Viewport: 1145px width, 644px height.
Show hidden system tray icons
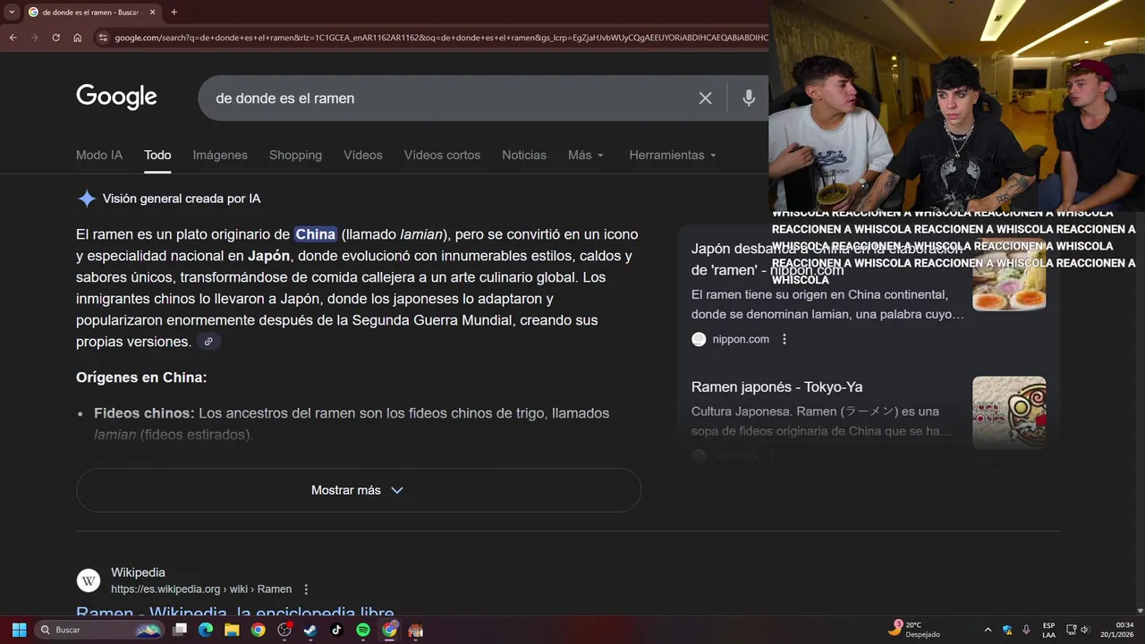[x=988, y=630]
